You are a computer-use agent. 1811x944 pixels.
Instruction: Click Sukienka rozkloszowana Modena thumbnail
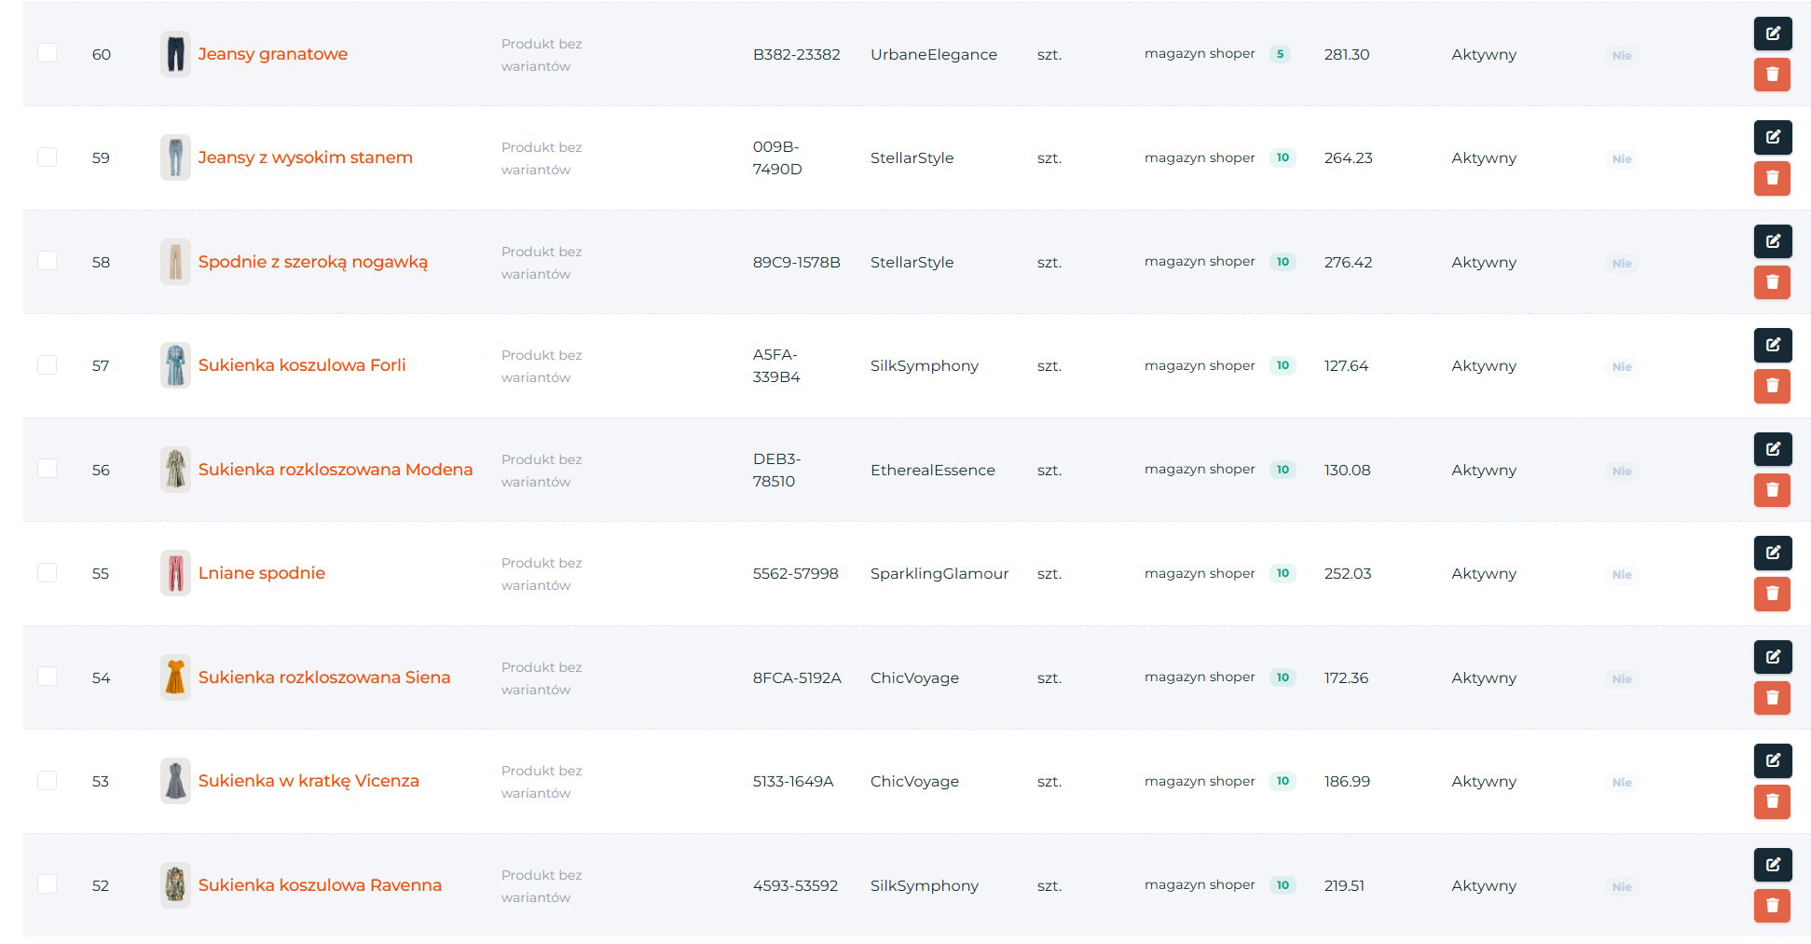(x=175, y=470)
